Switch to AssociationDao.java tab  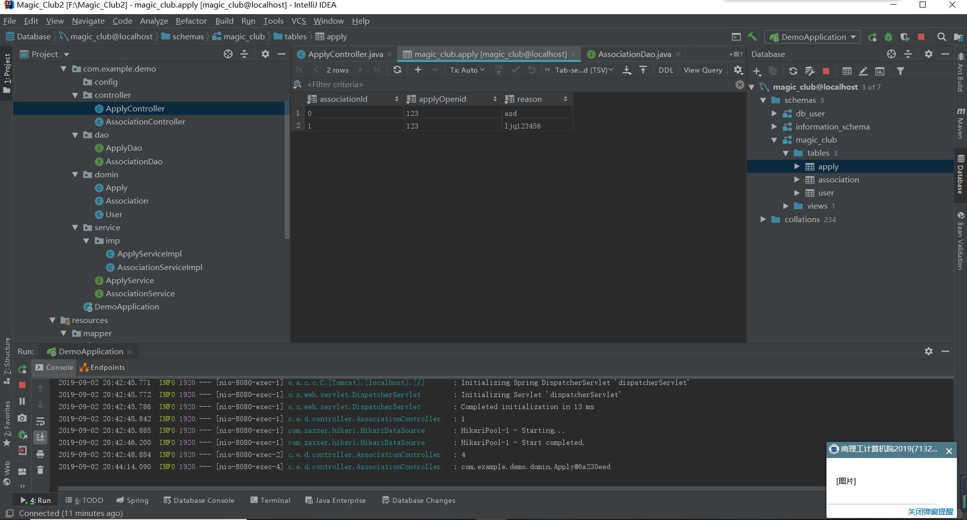634,54
